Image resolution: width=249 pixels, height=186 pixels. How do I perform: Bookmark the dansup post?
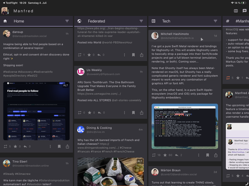pyautogui.click(x=59, y=147)
